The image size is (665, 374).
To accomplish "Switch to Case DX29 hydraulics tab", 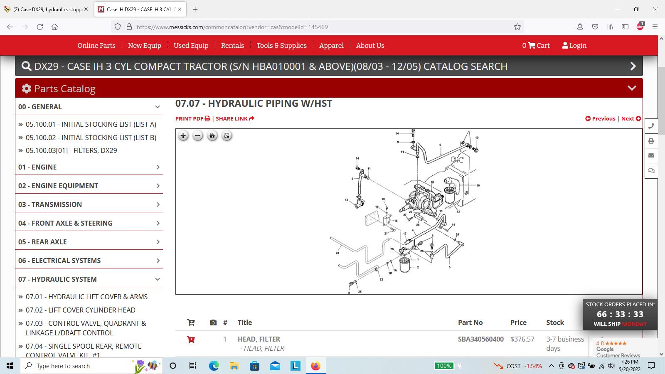I will tap(46, 9).
